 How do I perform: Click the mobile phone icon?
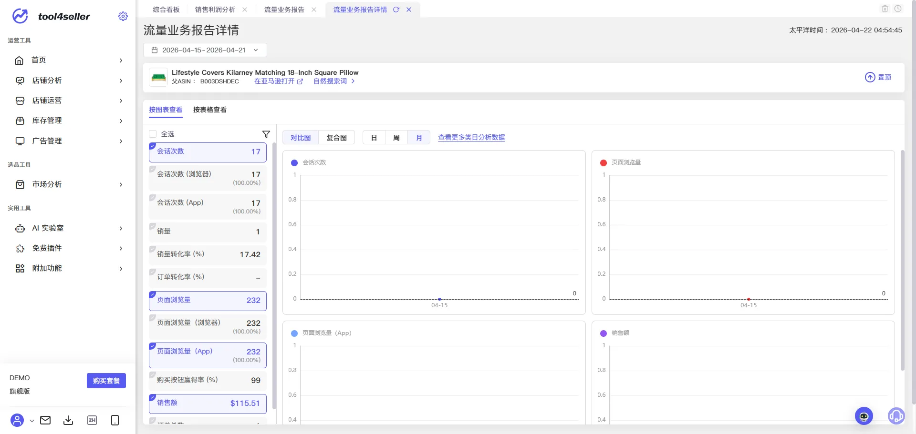[115, 420]
